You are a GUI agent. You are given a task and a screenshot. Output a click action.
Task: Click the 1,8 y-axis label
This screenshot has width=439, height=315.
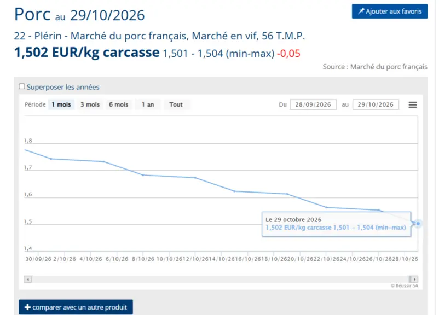28,141
